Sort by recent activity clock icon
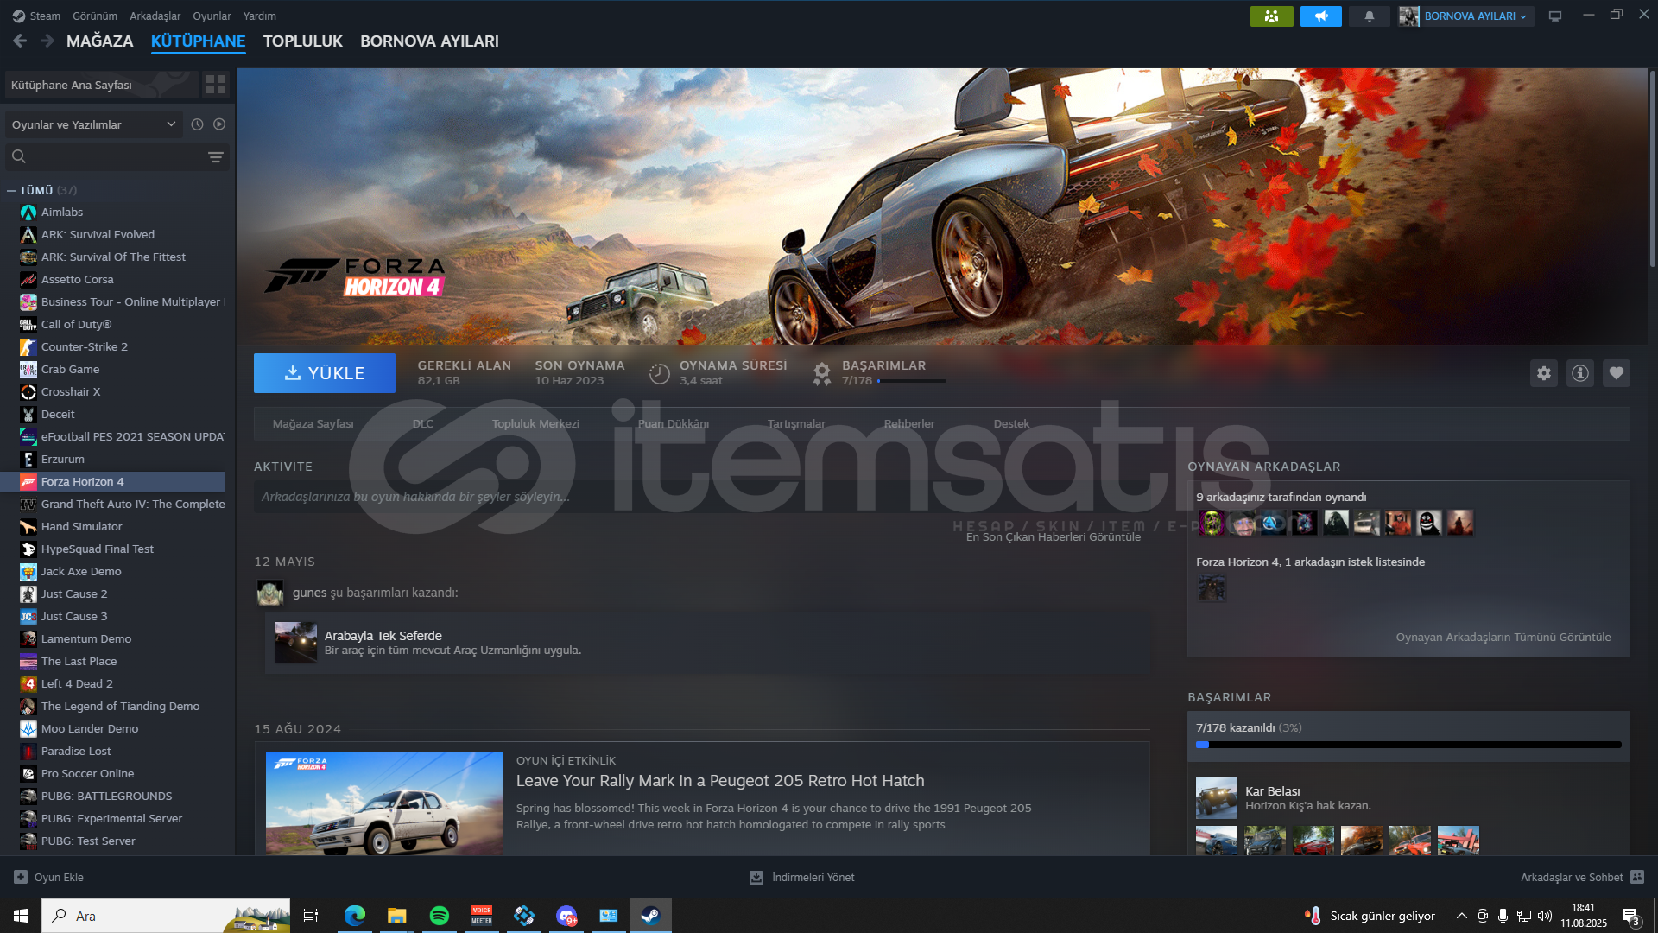Image resolution: width=1658 pixels, height=933 pixels. (197, 124)
